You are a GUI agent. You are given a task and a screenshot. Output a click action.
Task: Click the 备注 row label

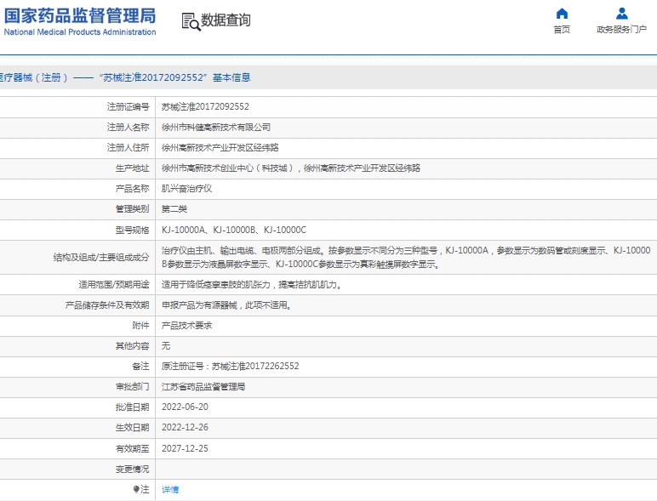140,366
